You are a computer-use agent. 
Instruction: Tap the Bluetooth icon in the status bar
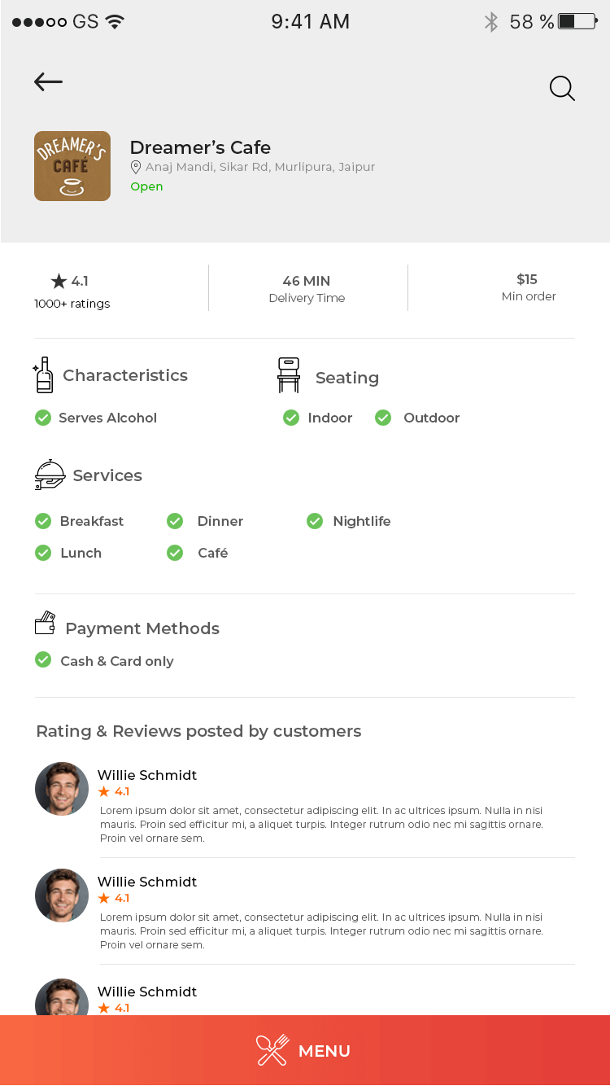click(x=491, y=22)
